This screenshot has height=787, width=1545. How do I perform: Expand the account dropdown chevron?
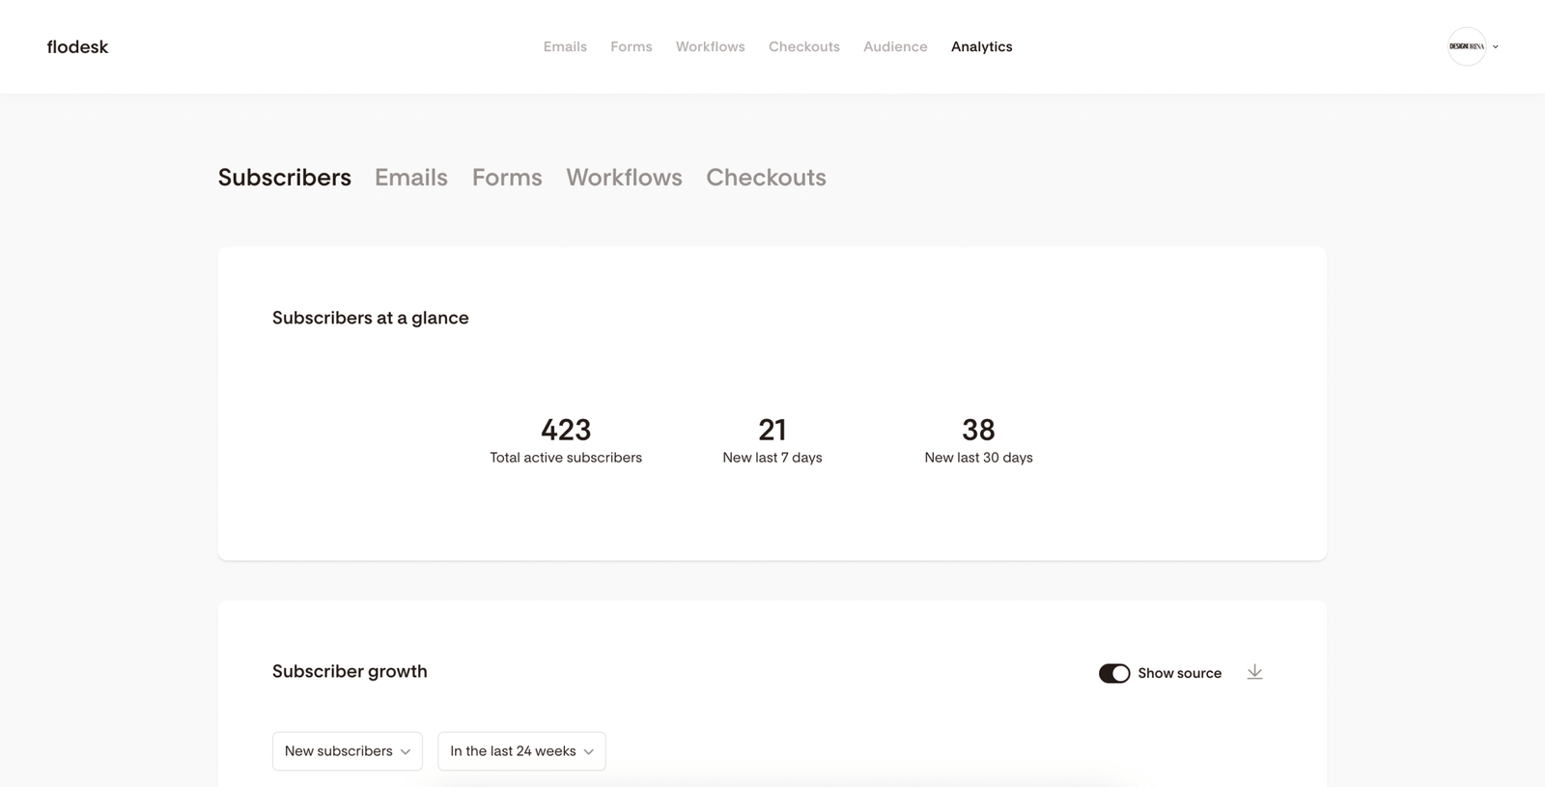point(1496,46)
